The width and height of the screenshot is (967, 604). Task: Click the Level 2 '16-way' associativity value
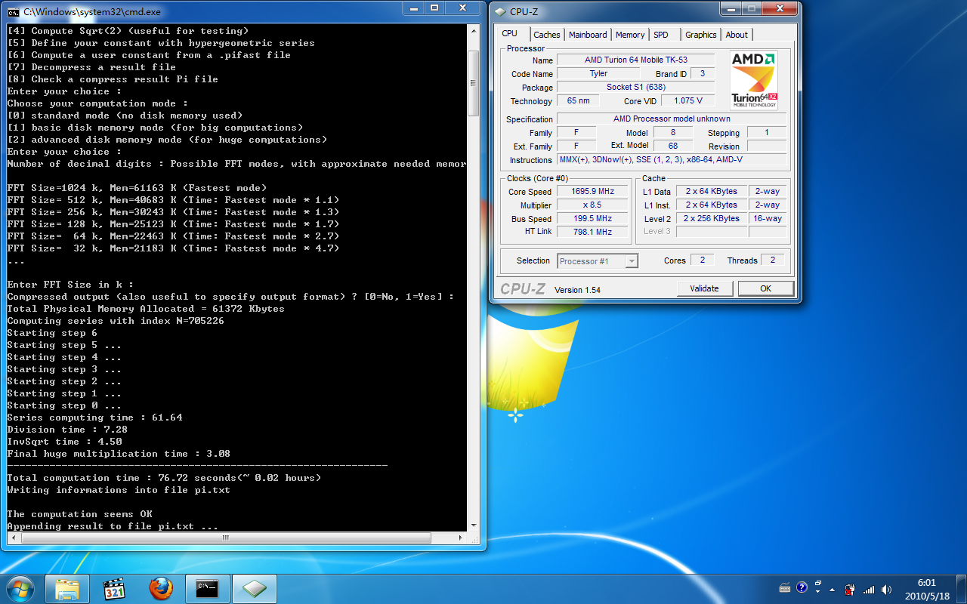[x=768, y=218]
